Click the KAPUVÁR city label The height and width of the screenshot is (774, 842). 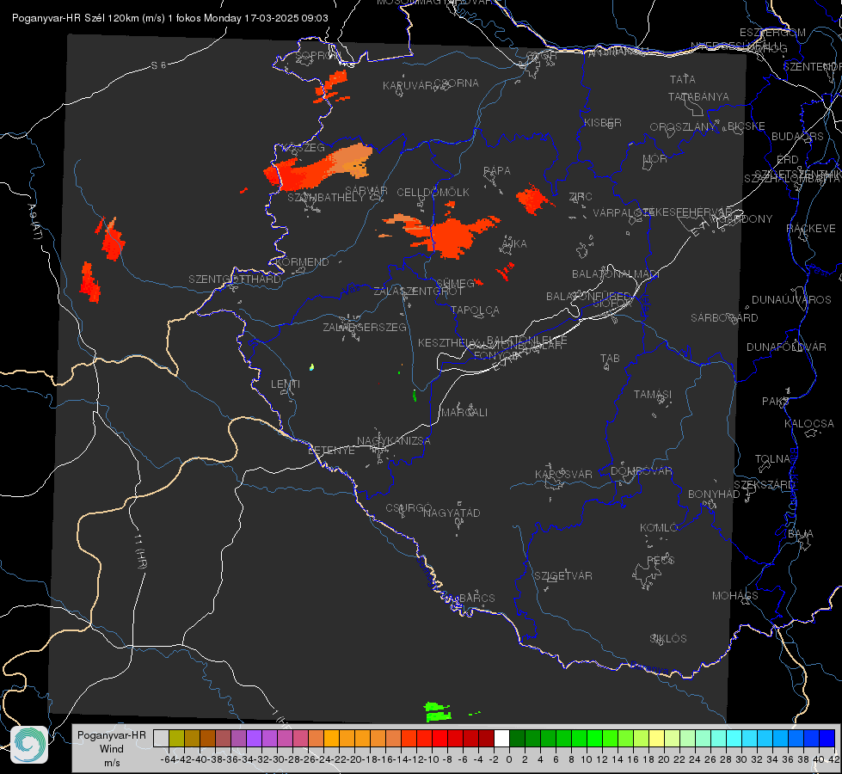(409, 85)
